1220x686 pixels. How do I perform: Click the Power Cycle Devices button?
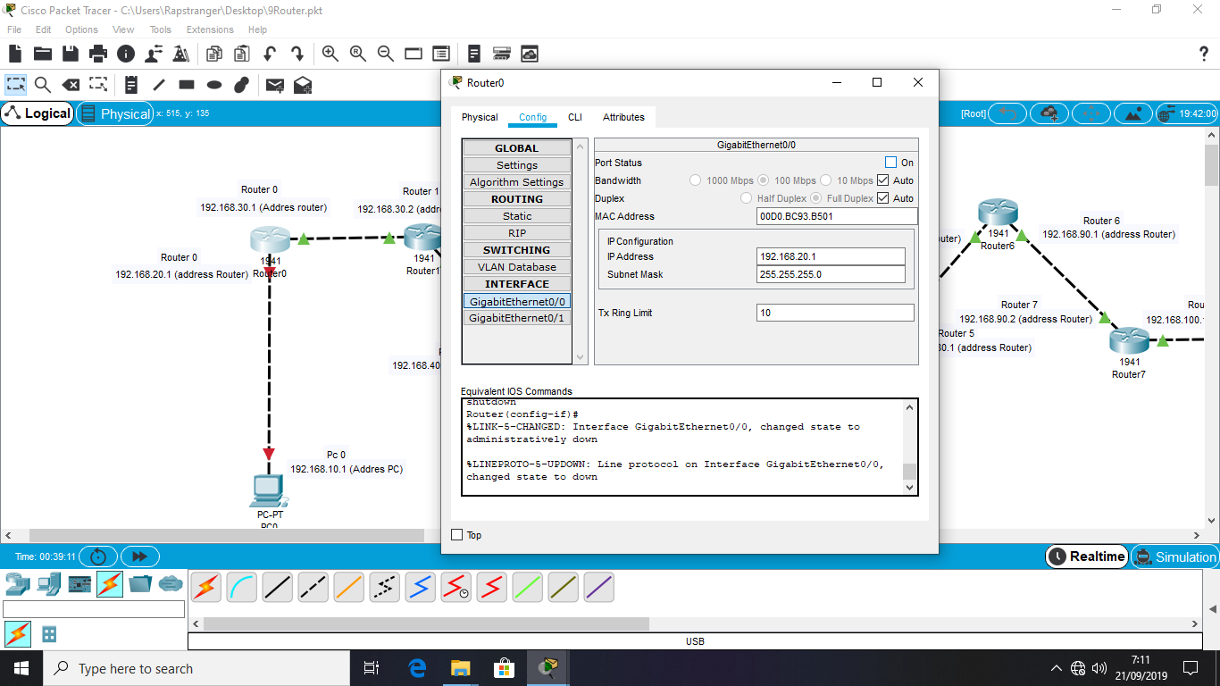coord(98,556)
